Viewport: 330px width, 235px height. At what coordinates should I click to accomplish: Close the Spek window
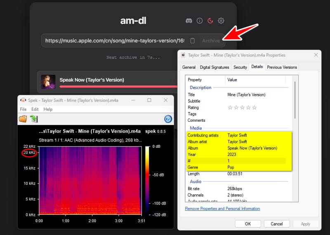(x=166, y=100)
